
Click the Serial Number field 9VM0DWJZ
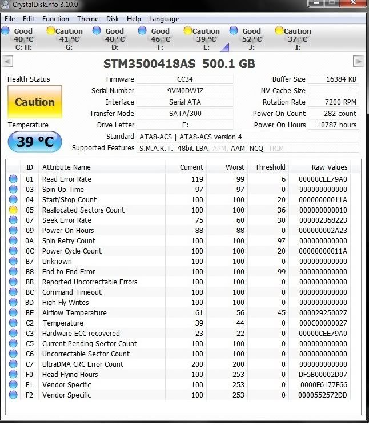[185, 91]
